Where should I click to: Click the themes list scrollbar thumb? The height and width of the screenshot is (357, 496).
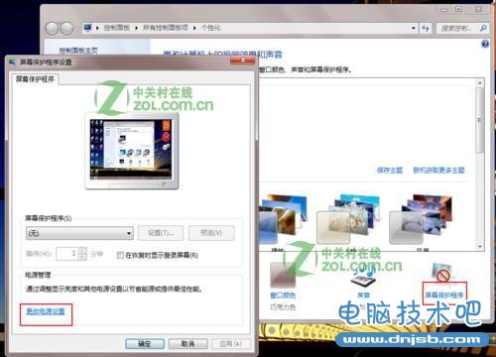click(480, 120)
